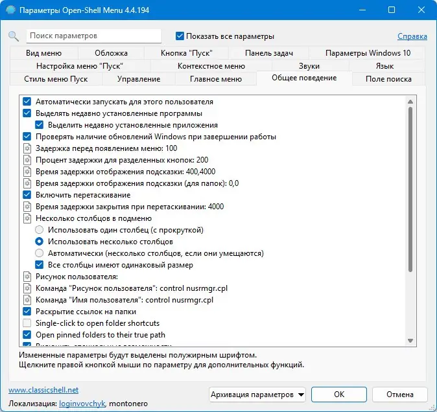Screen dimensions: 437x412
Task: Click setting icon beside 'Команда "Имя пользователя"'
Action: coord(27,300)
